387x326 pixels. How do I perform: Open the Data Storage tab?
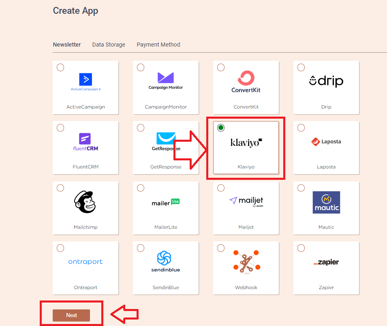109,45
